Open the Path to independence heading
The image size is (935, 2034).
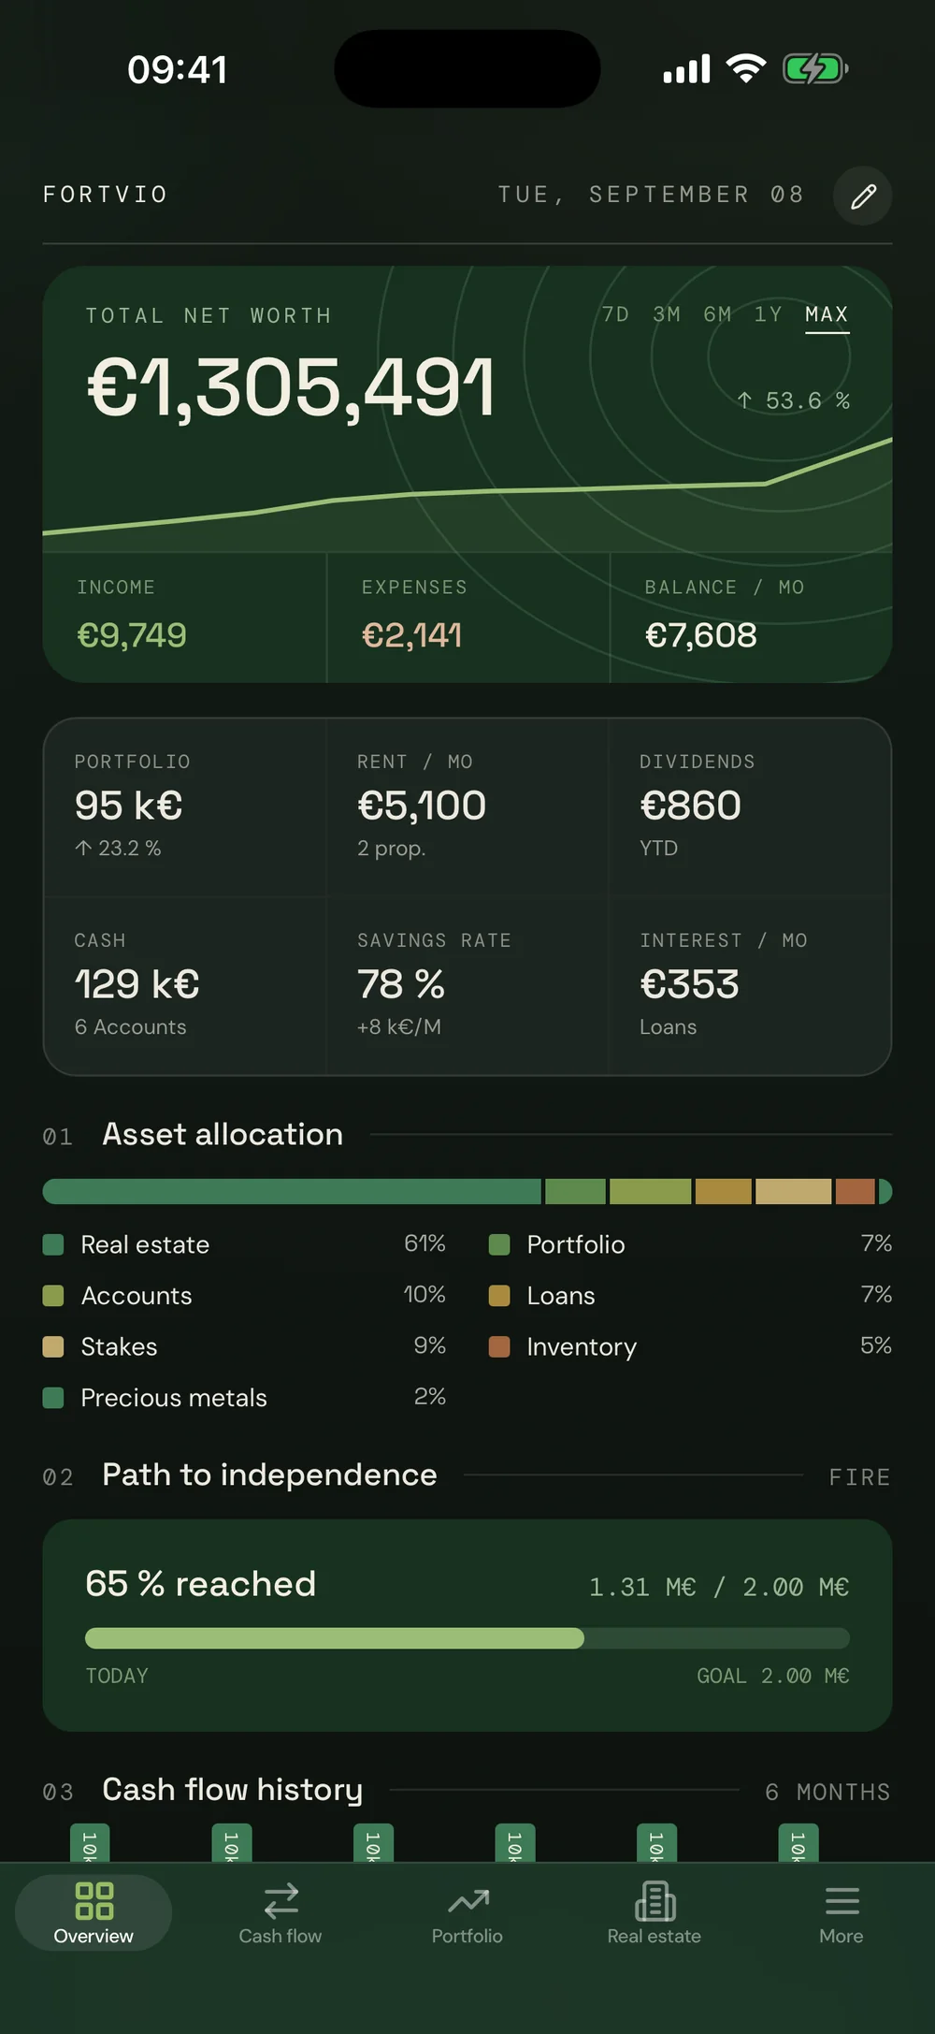269,1475
